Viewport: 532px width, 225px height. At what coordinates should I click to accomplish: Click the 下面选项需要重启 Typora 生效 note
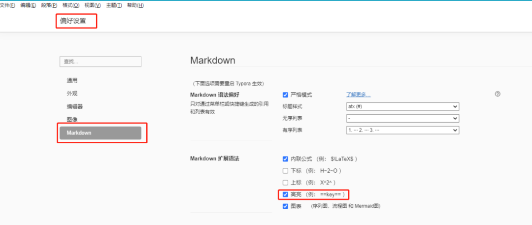[x=228, y=84]
